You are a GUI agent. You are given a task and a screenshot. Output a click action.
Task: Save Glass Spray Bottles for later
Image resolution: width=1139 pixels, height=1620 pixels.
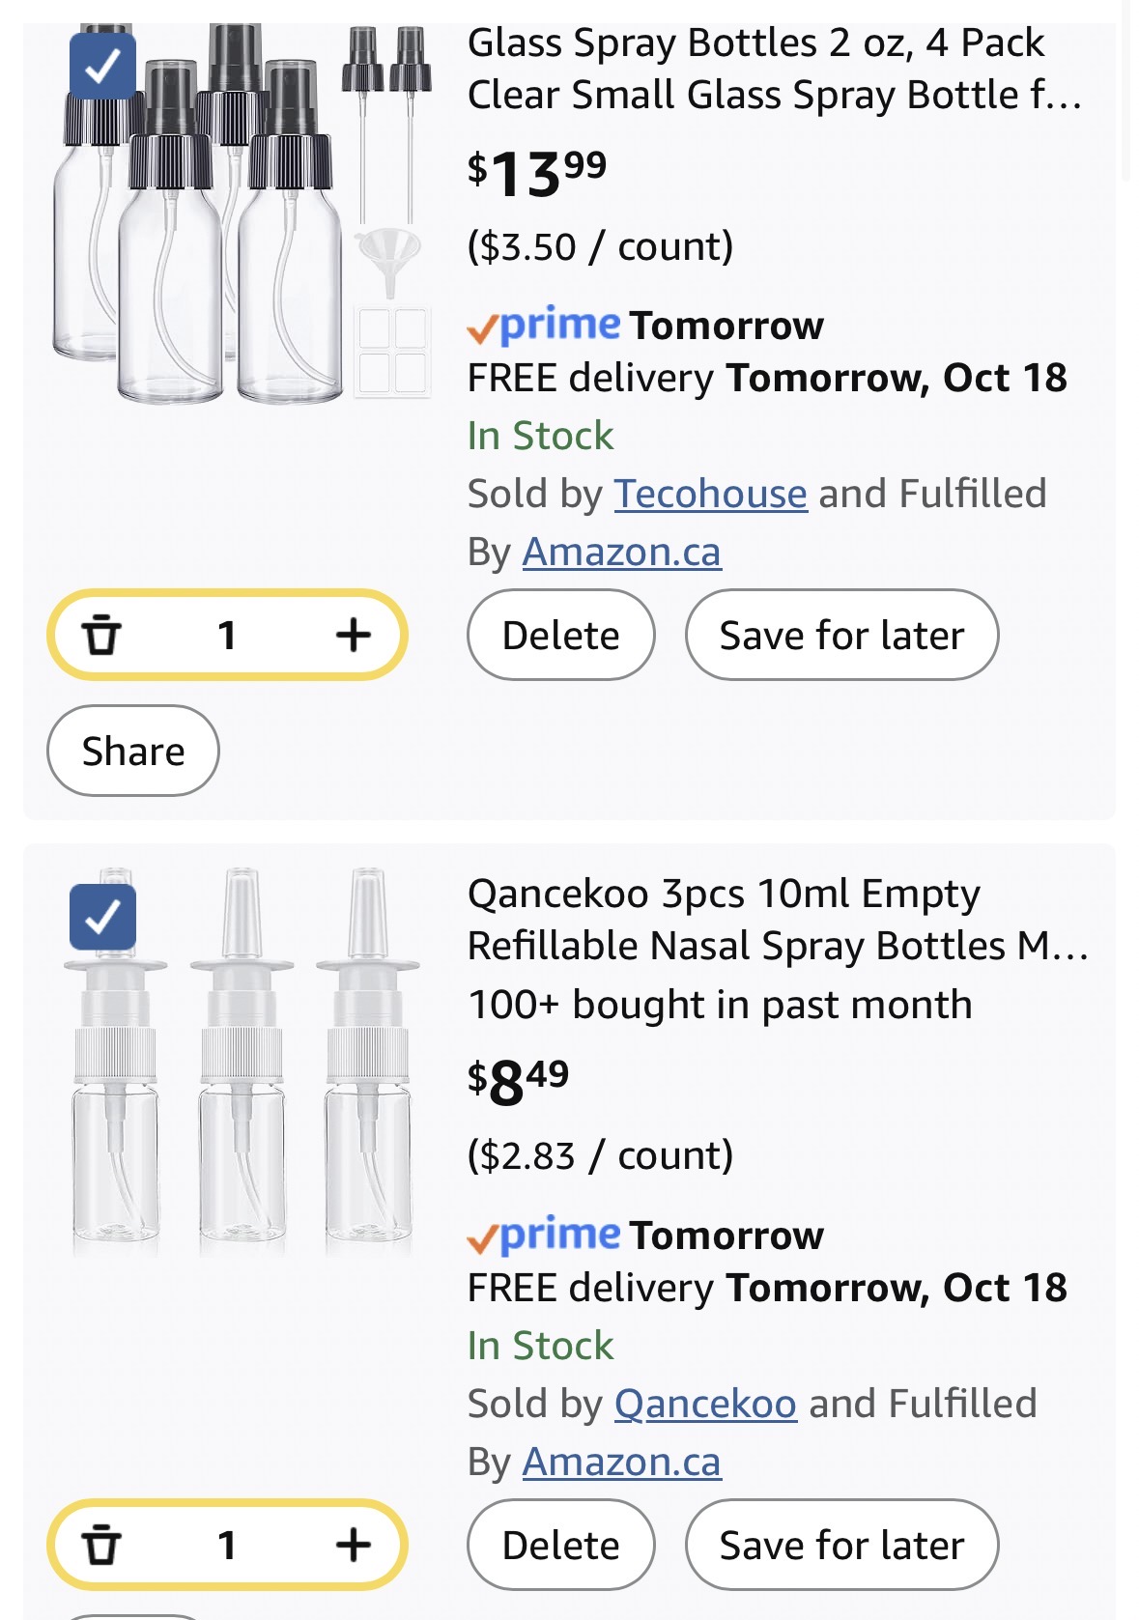coord(841,636)
